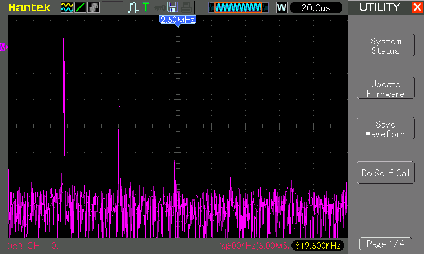Select Save Waveform option
The image size is (424, 254).
pyautogui.click(x=385, y=129)
